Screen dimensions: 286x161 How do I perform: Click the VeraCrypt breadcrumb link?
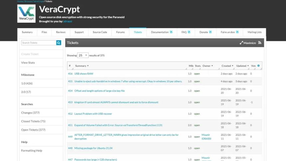39,1
